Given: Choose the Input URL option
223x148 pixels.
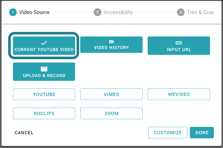Looking at the screenshot, I should pyautogui.click(x=179, y=46).
